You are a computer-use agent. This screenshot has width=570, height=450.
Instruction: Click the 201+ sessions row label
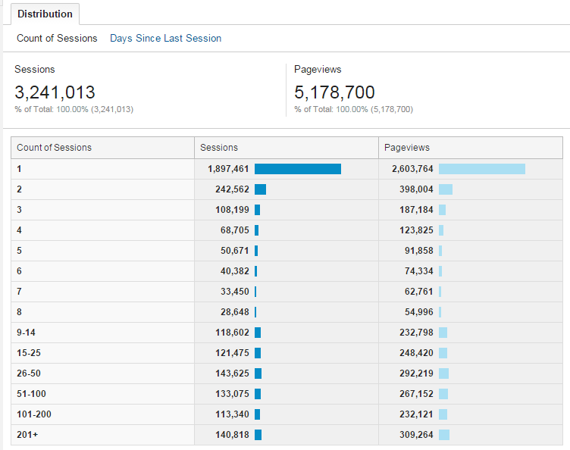27,435
